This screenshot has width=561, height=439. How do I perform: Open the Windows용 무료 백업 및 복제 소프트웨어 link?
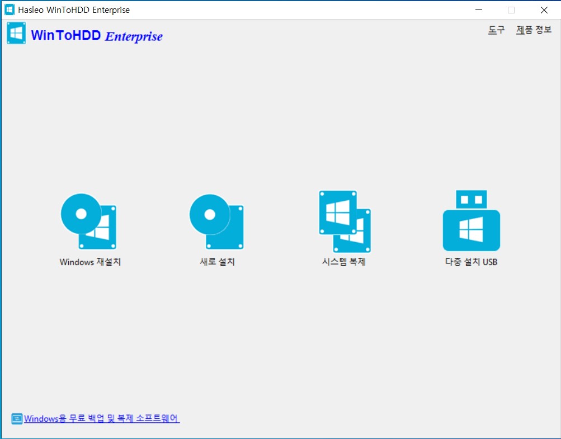tap(102, 418)
